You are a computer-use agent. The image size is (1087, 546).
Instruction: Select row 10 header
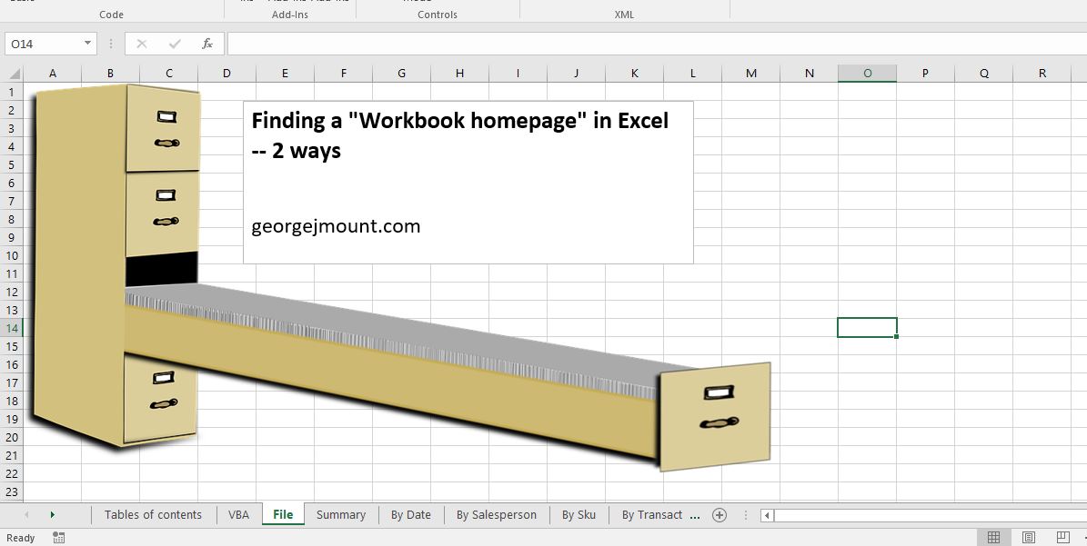point(11,255)
